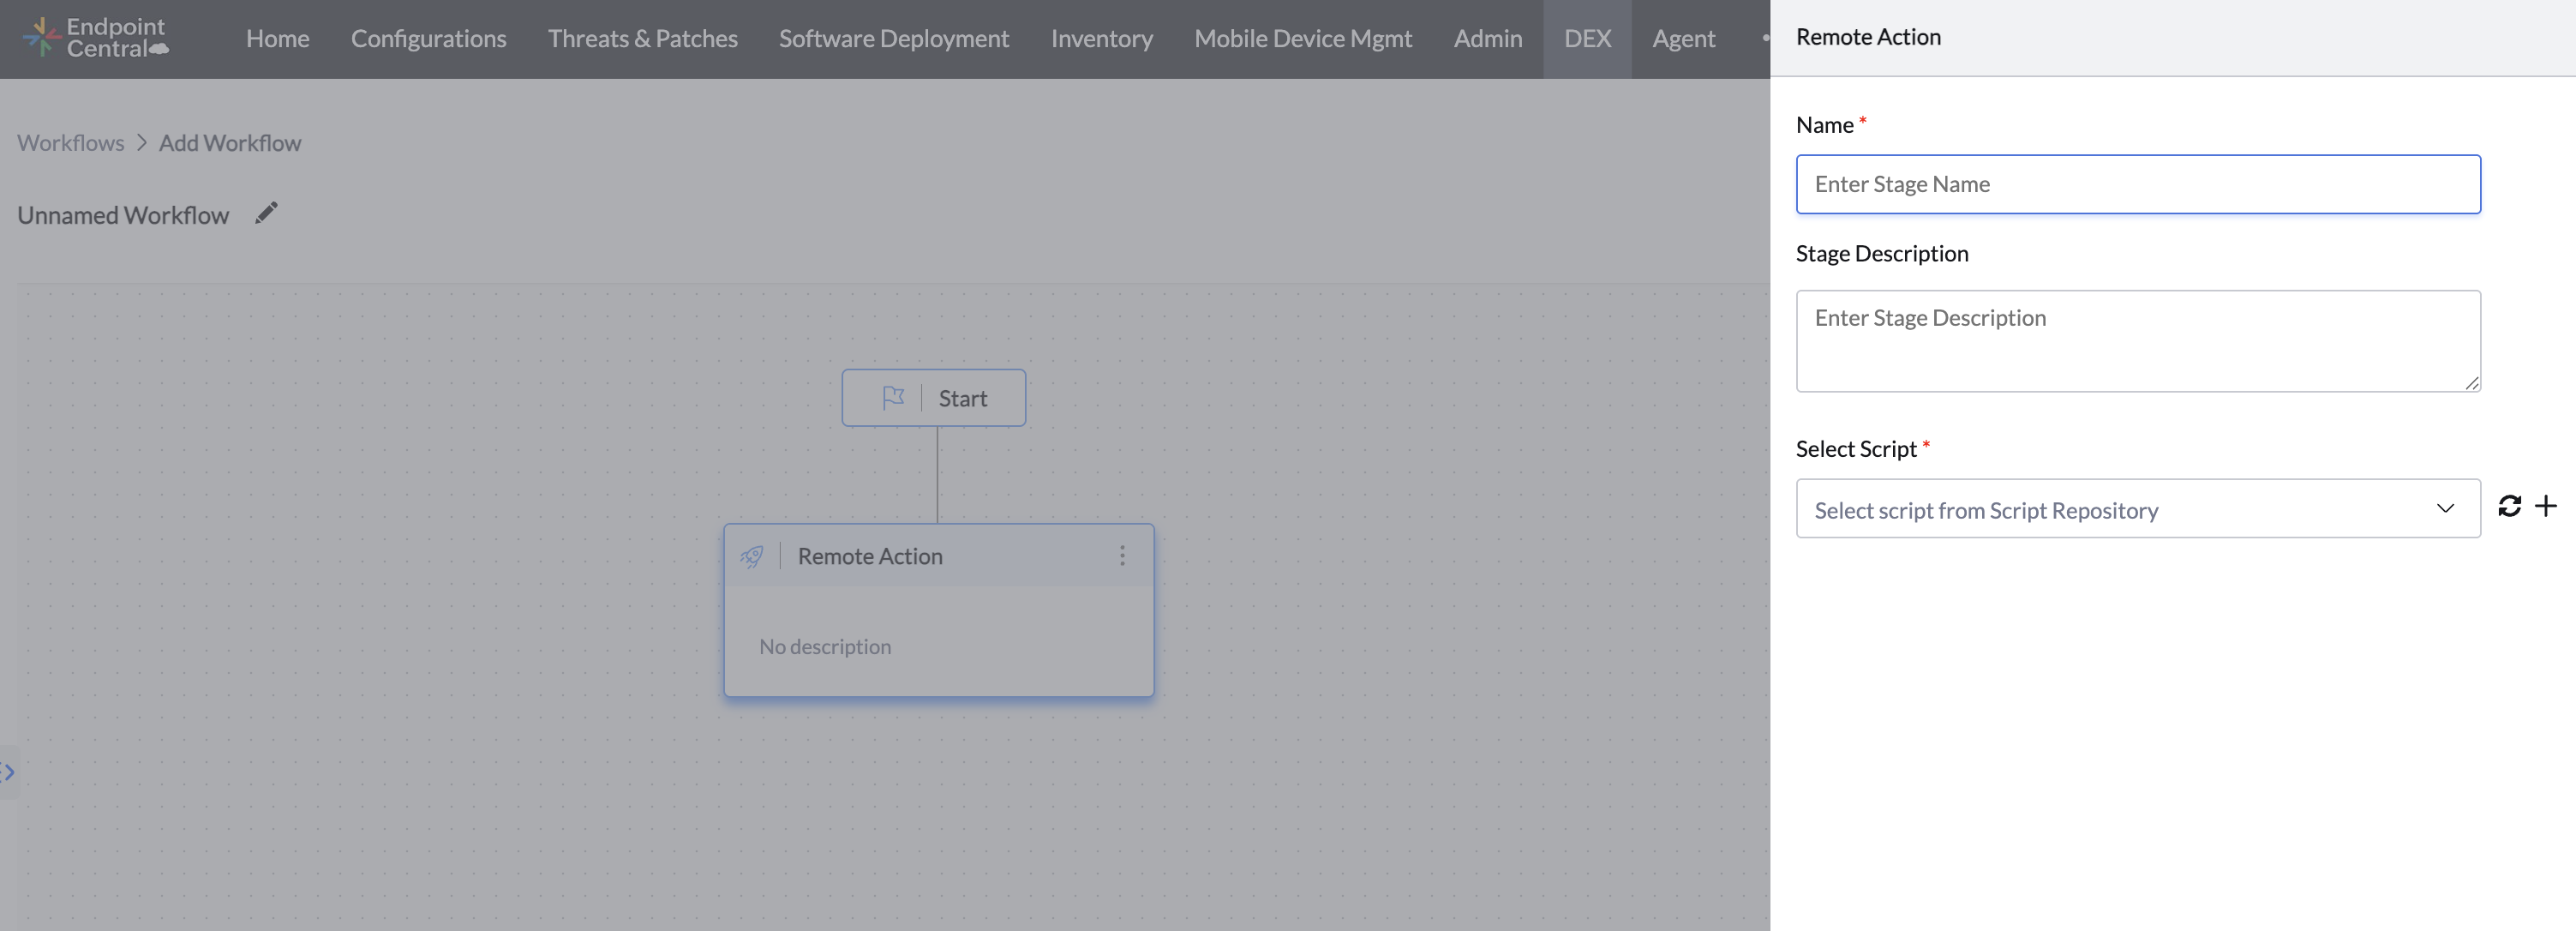2576x931 pixels.
Task: Open the Threats & Patches menu
Action: (642, 38)
